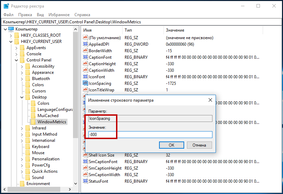This screenshot has width=283, height=194.
Task: Open the Вид menu
Action: 40,15
